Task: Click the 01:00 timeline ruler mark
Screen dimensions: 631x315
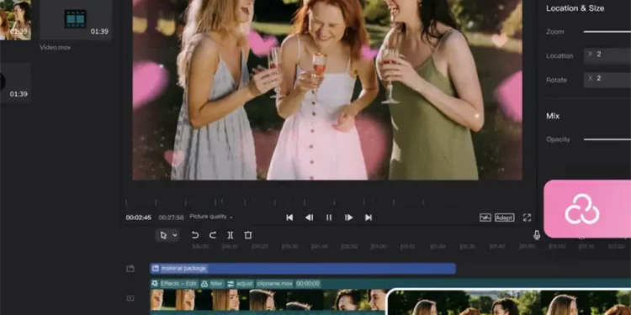Action: 379,246
